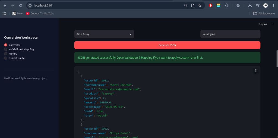Click the incognito spy icon
This screenshot has height=138, width=278.
[238, 5]
